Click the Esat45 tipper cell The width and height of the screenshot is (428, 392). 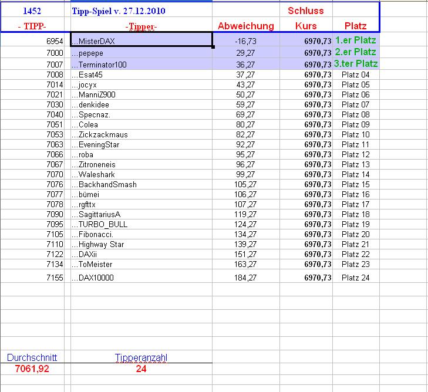coord(141,75)
